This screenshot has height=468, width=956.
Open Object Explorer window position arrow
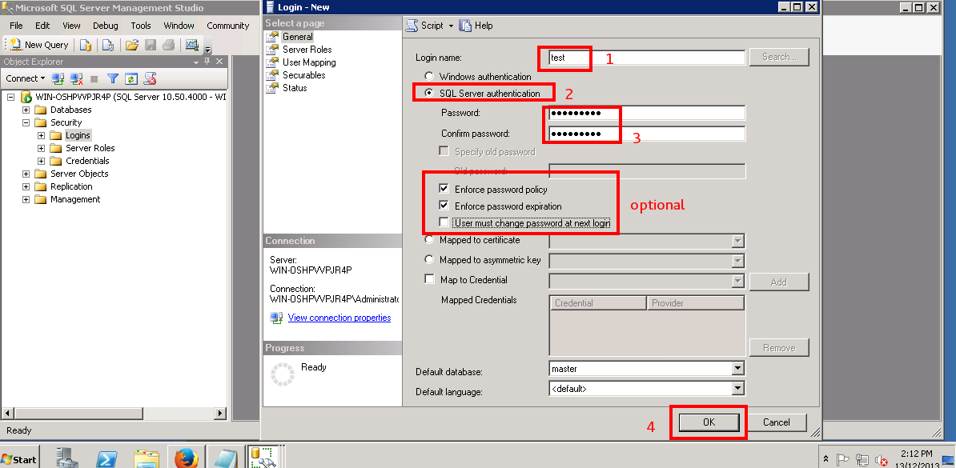pyautogui.click(x=196, y=62)
